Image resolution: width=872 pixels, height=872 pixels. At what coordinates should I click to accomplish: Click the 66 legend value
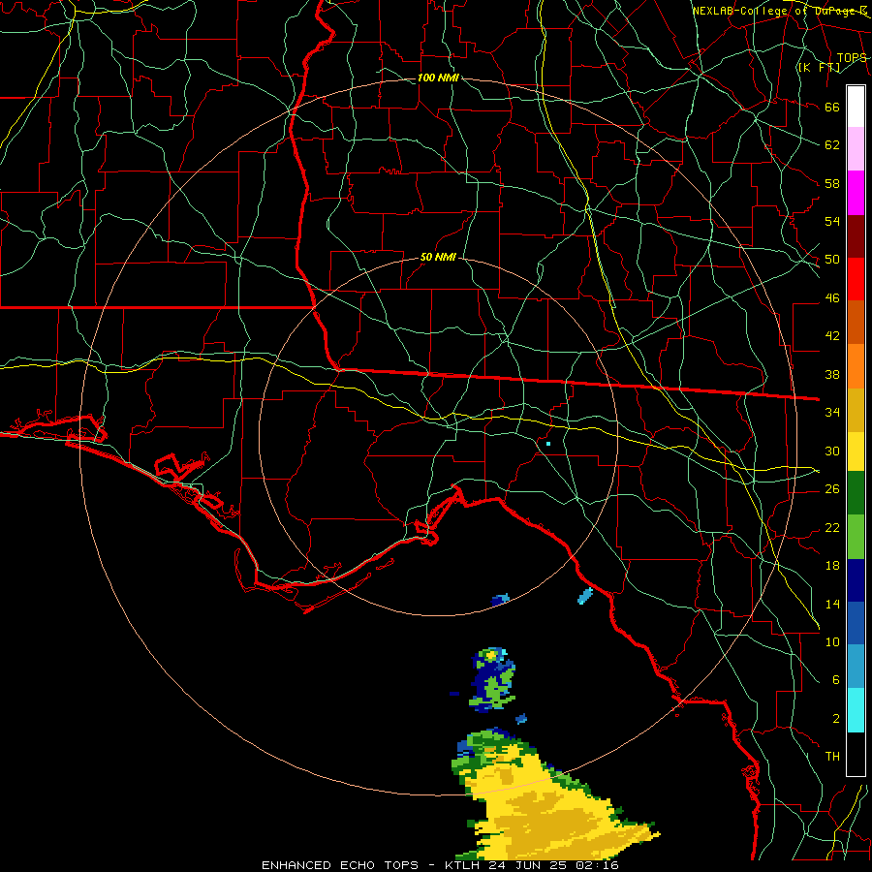click(x=832, y=108)
